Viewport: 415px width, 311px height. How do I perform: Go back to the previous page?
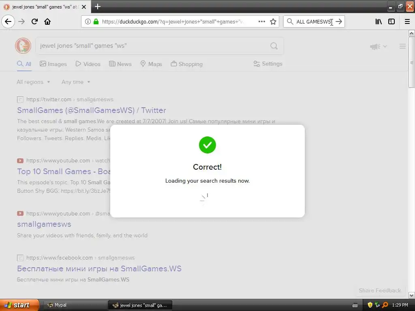coord(8,21)
